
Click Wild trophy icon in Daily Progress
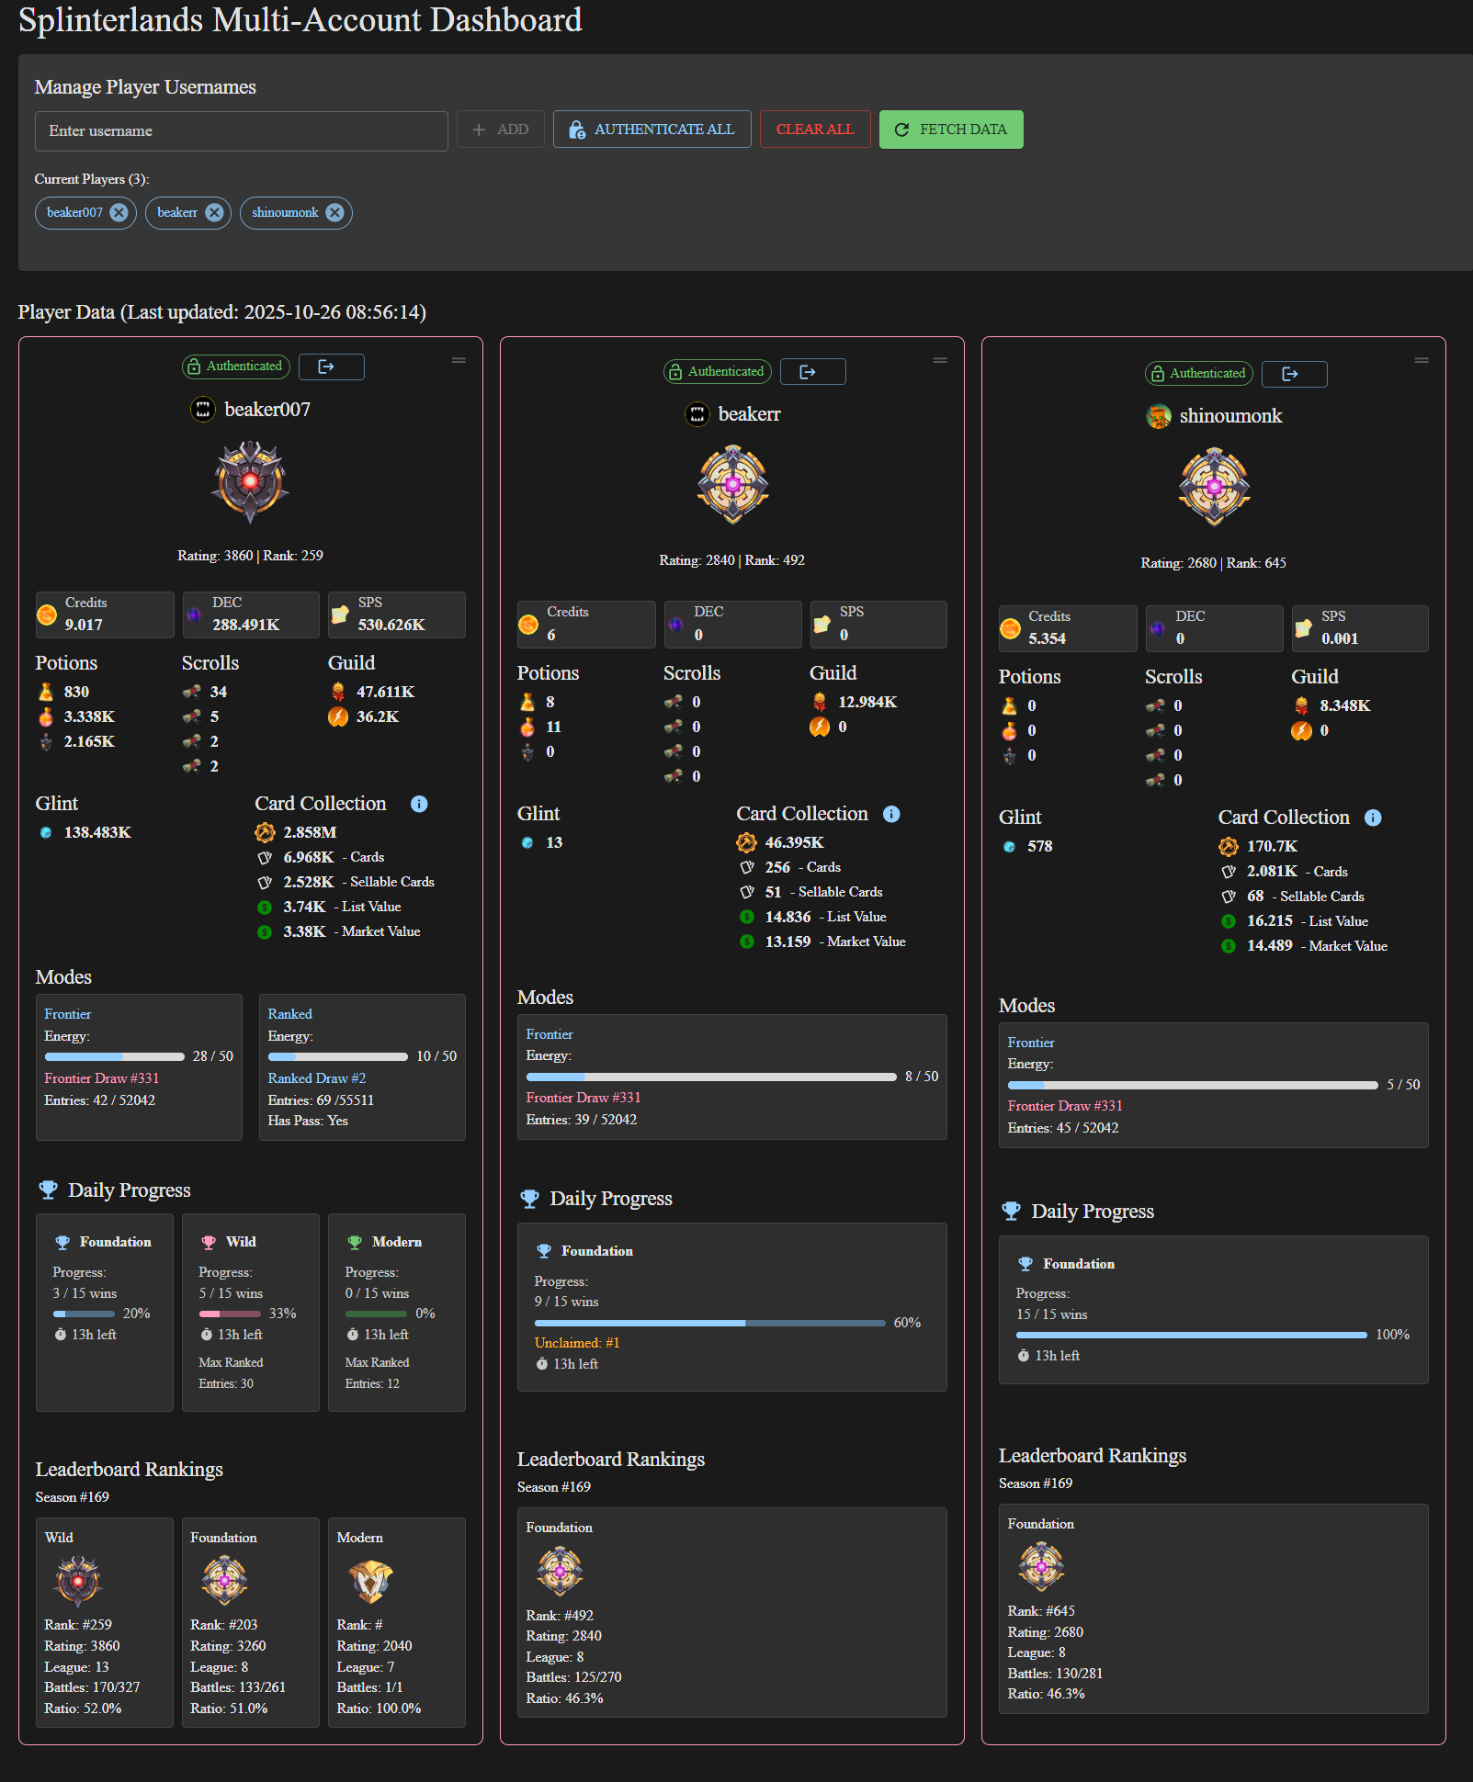pos(209,1242)
